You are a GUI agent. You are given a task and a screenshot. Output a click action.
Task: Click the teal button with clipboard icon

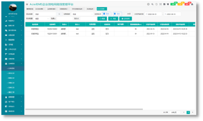point(126,18)
